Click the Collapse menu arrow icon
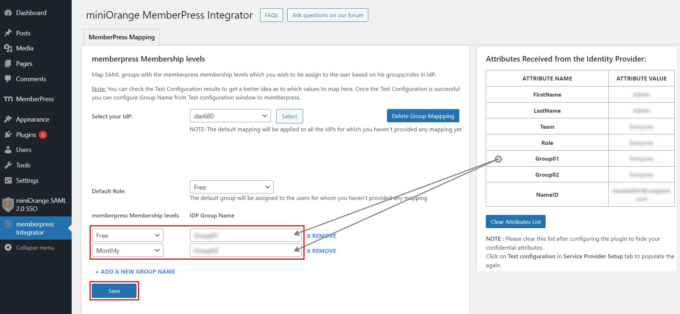This screenshot has height=314, width=680. point(8,247)
